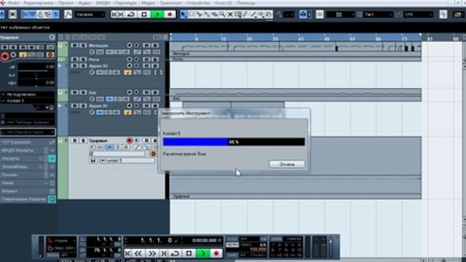Click Stop on the bottom transport panel
The height and width of the screenshot is (262, 466).
point(189,253)
